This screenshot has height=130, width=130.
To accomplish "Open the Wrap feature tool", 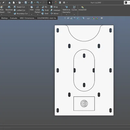I will [54, 7].
